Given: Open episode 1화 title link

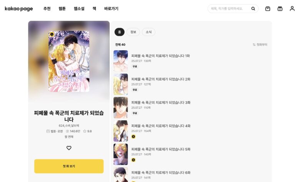Looking at the screenshot, I should [160, 56].
